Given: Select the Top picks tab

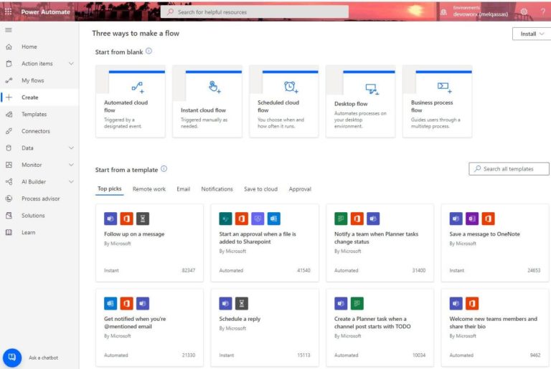Looking at the screenshot, I should [109, 189].
